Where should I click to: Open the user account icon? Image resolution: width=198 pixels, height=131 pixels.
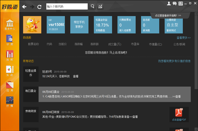coord(169,3)
